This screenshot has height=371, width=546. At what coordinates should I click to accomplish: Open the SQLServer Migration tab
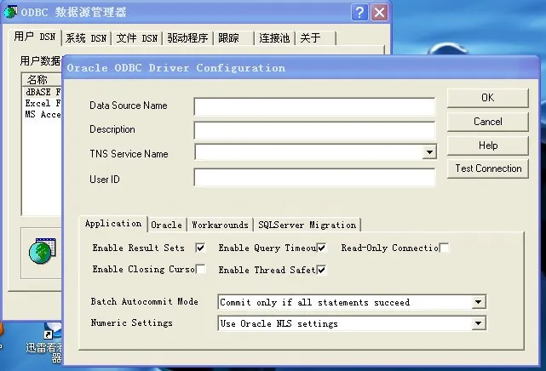(x=307, y=225)
